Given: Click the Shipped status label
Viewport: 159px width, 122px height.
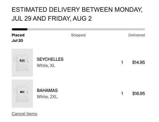Looking at the screenshot, I should 78,35.
